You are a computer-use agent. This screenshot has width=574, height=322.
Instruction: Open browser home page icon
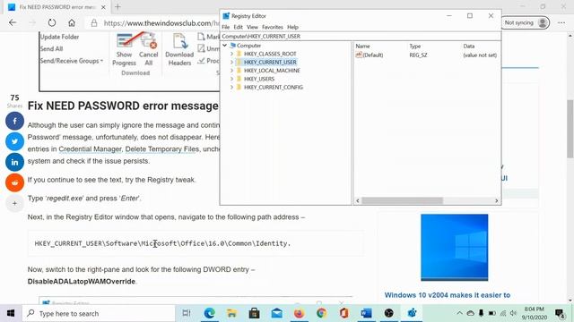coord(72,22)
